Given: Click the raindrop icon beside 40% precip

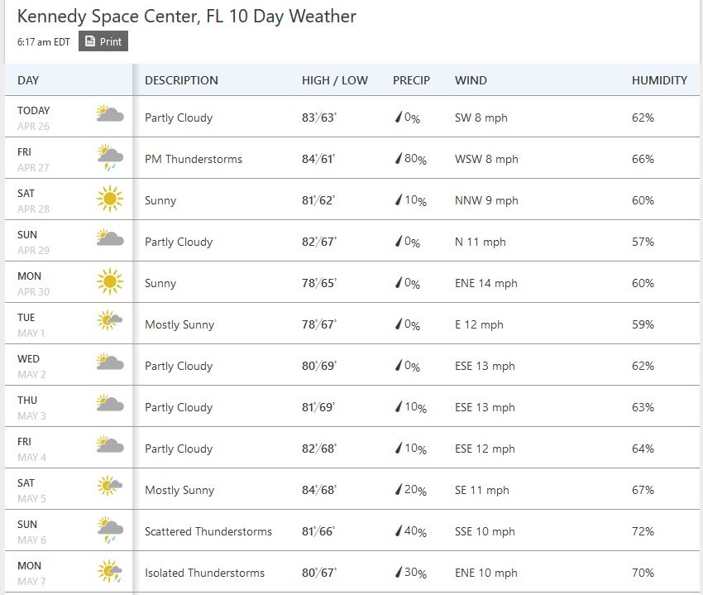Looking at the screenshot, I should [398, 530].
